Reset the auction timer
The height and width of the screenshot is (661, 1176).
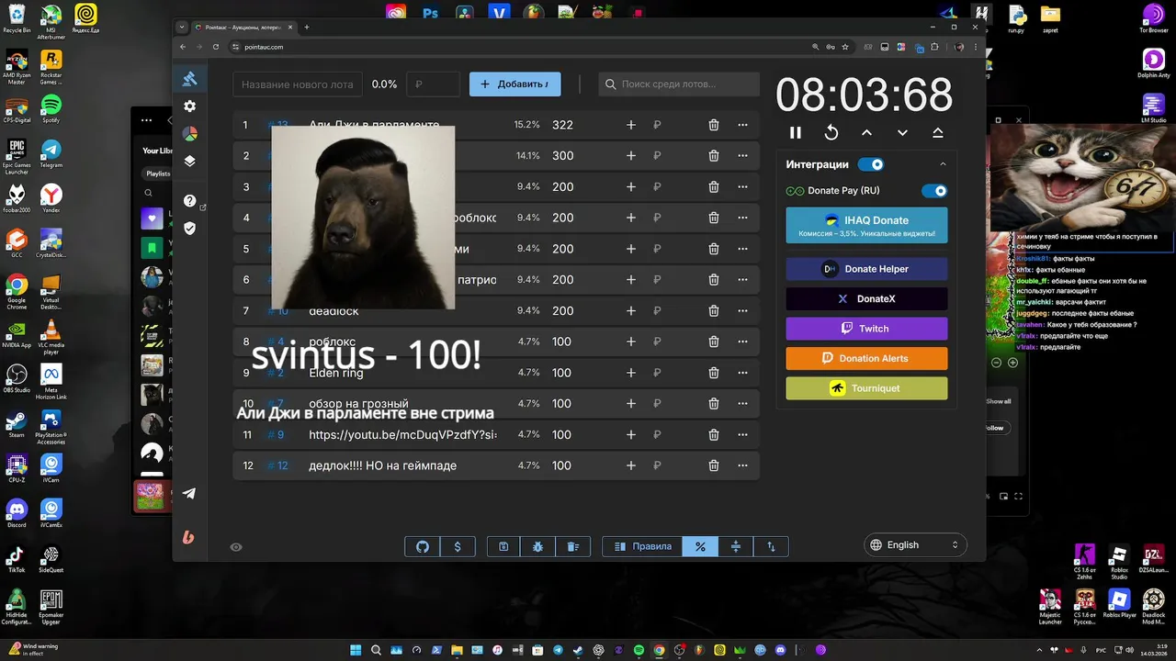831,132
